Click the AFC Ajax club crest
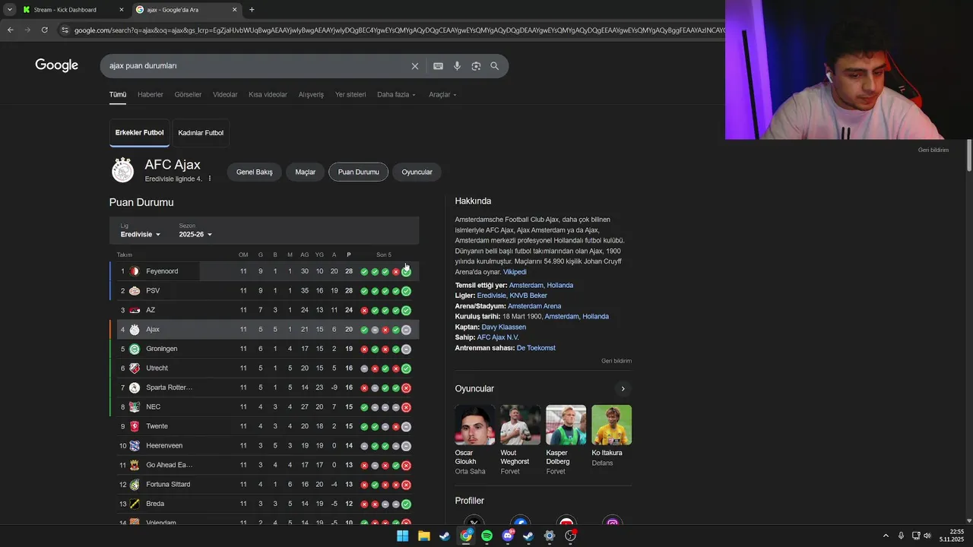The image size is (973, 547). click(122, 170)
